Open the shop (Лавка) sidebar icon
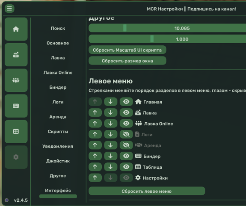Viewport: 246px width, 206px height. [x=16, y=55]
